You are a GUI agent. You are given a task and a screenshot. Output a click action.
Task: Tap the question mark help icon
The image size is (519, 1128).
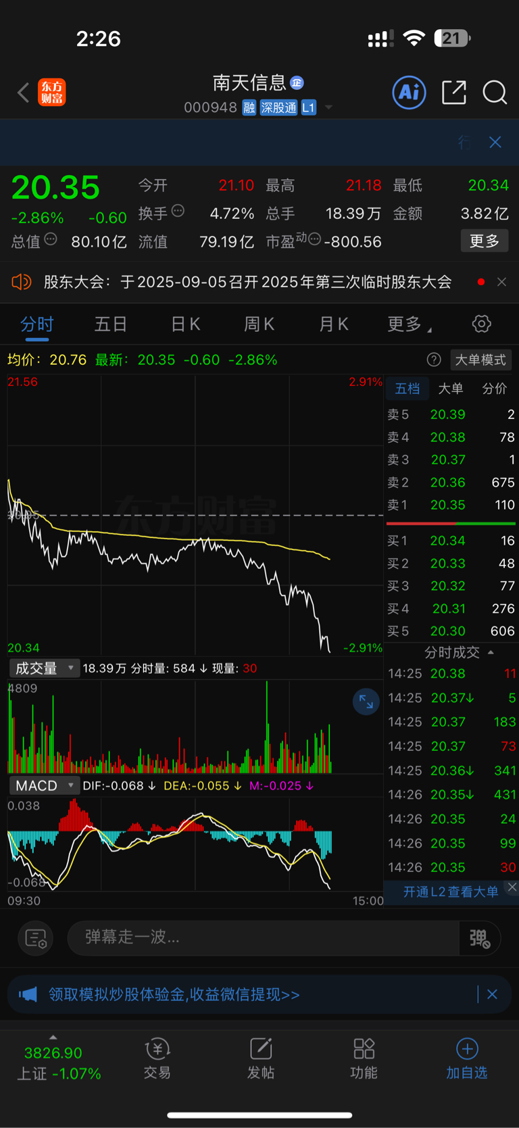click(434, 360)
